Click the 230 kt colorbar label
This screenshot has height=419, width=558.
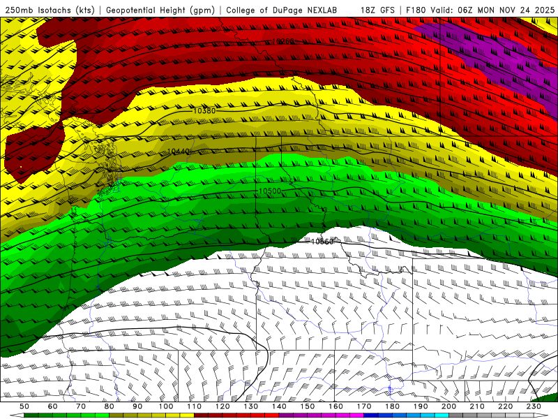point(534,406)
